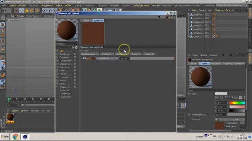Click the up arrow in material editor
Image resolution: width=252 pixels, height=141 pixels.
pos(167,17)
